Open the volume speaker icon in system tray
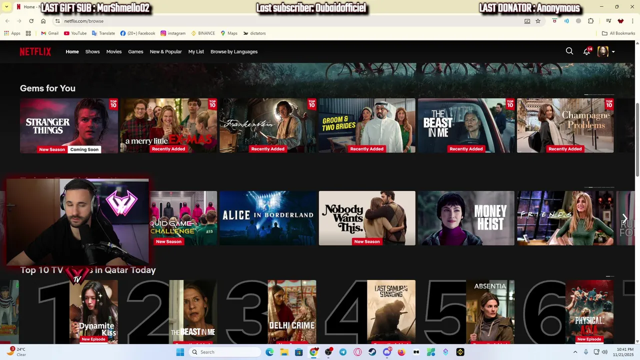 click(x=604, y=352)
